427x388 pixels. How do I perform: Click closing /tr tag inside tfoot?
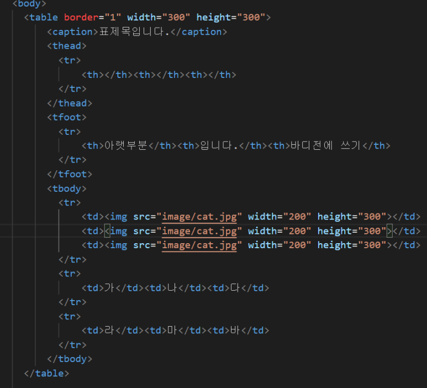pyautogui.click(x=72, y=160)
